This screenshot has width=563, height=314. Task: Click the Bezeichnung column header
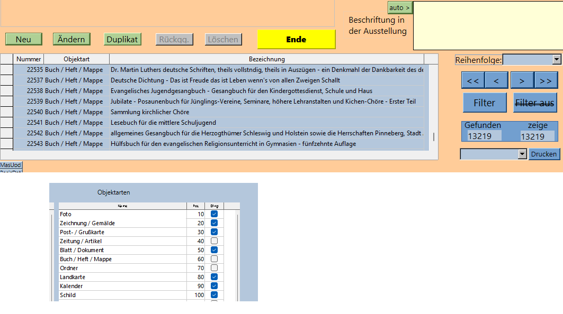[266, 59]
